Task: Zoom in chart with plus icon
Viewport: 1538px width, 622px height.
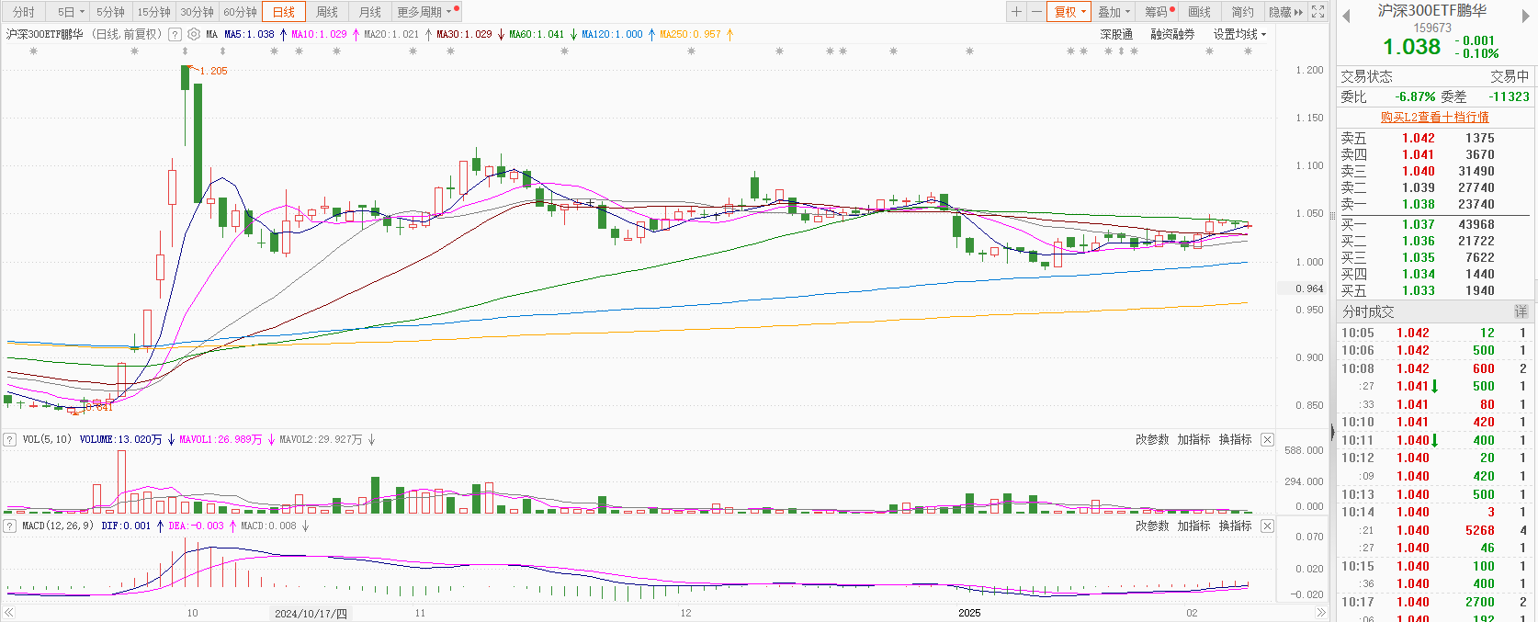Action: [x=1016, y=12]
